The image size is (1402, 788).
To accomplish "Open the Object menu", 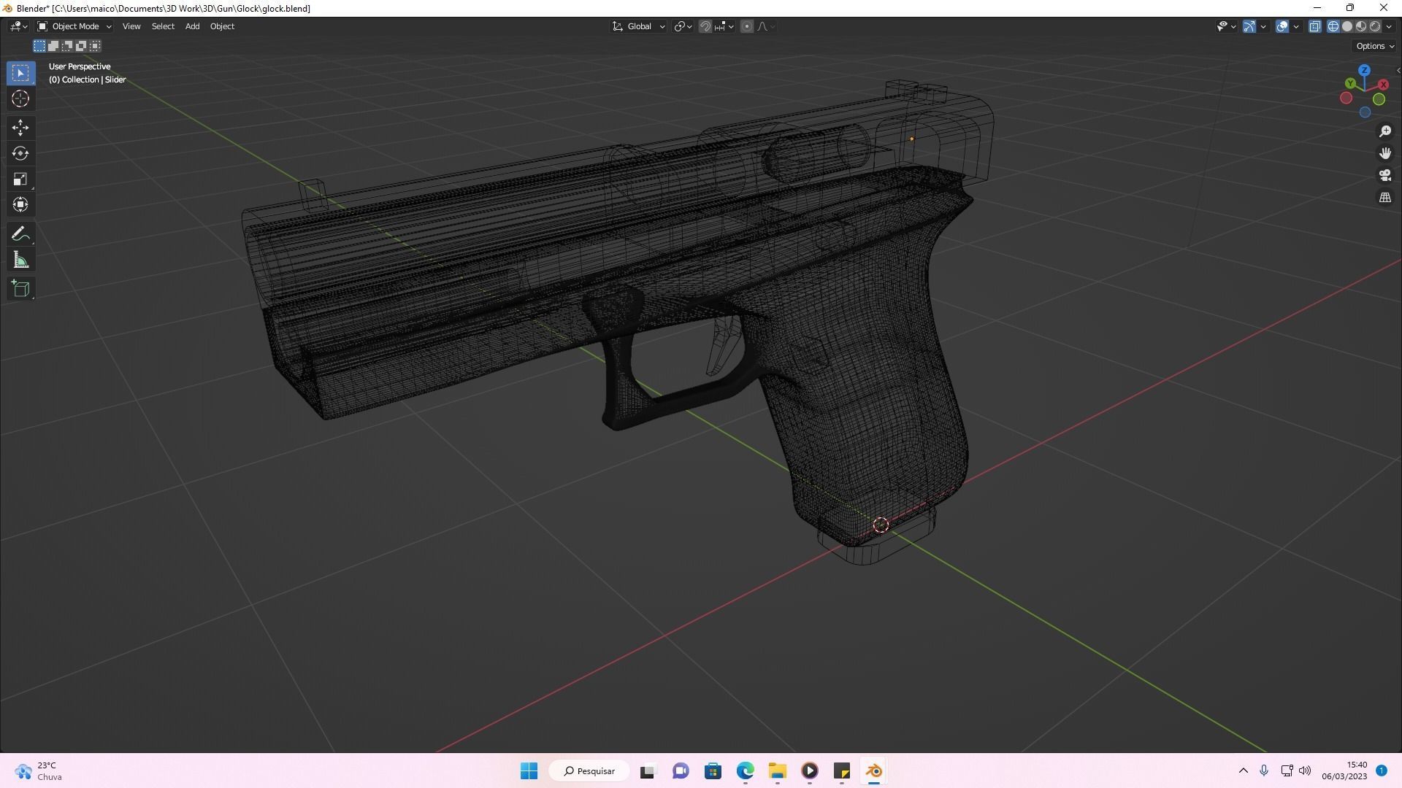I will tap(222, 26).
